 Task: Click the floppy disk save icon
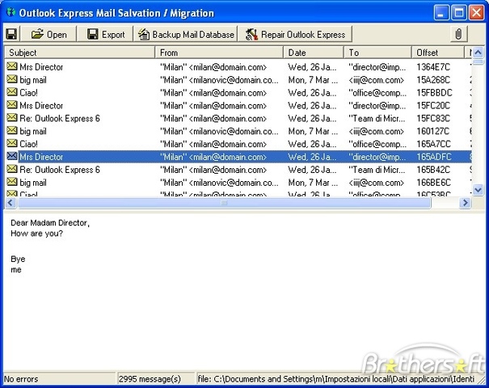11,34
